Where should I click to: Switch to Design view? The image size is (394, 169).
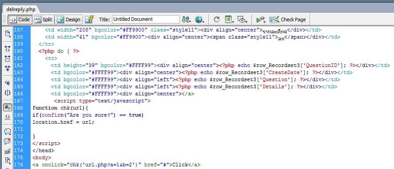tap(69, 20)
